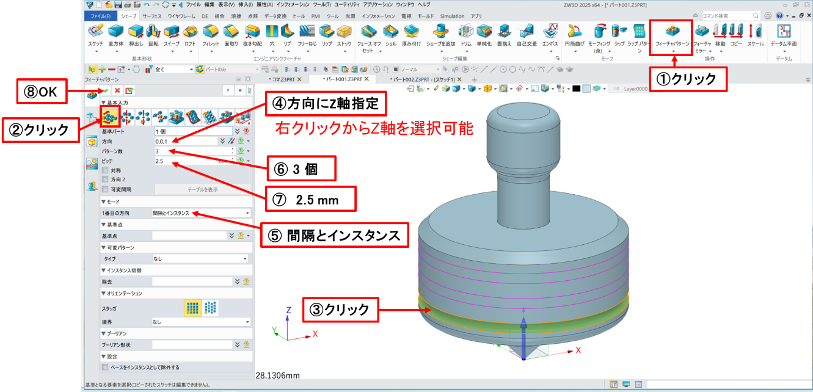Check ベースをインスタンスとして除外する option
This screenshot has height=392, width=813.
[105, 368]
